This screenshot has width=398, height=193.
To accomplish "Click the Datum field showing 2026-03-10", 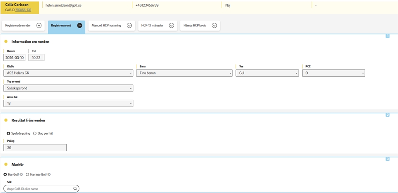I will pos(15,58).
